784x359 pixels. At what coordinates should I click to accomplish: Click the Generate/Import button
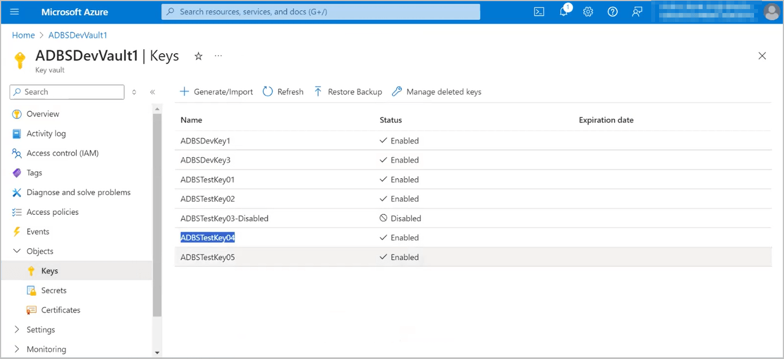point(216,92)
